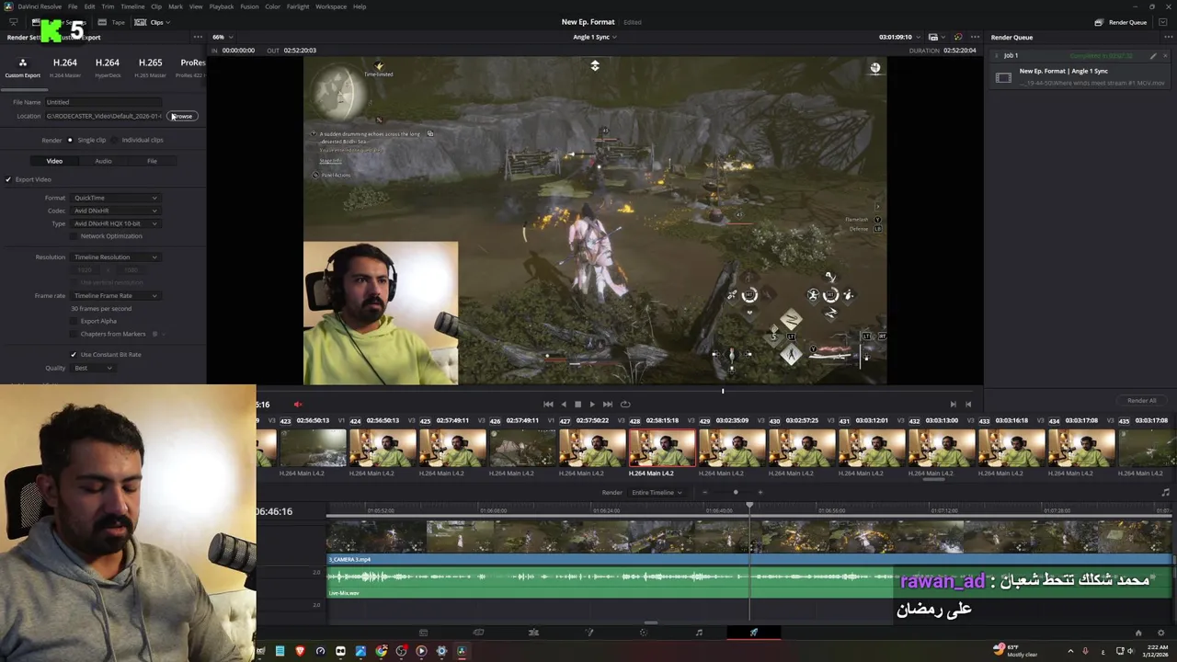The image size is (1177, 662).
Task: Open the Quality dropdown (Best)
Action: pos(92,368)
